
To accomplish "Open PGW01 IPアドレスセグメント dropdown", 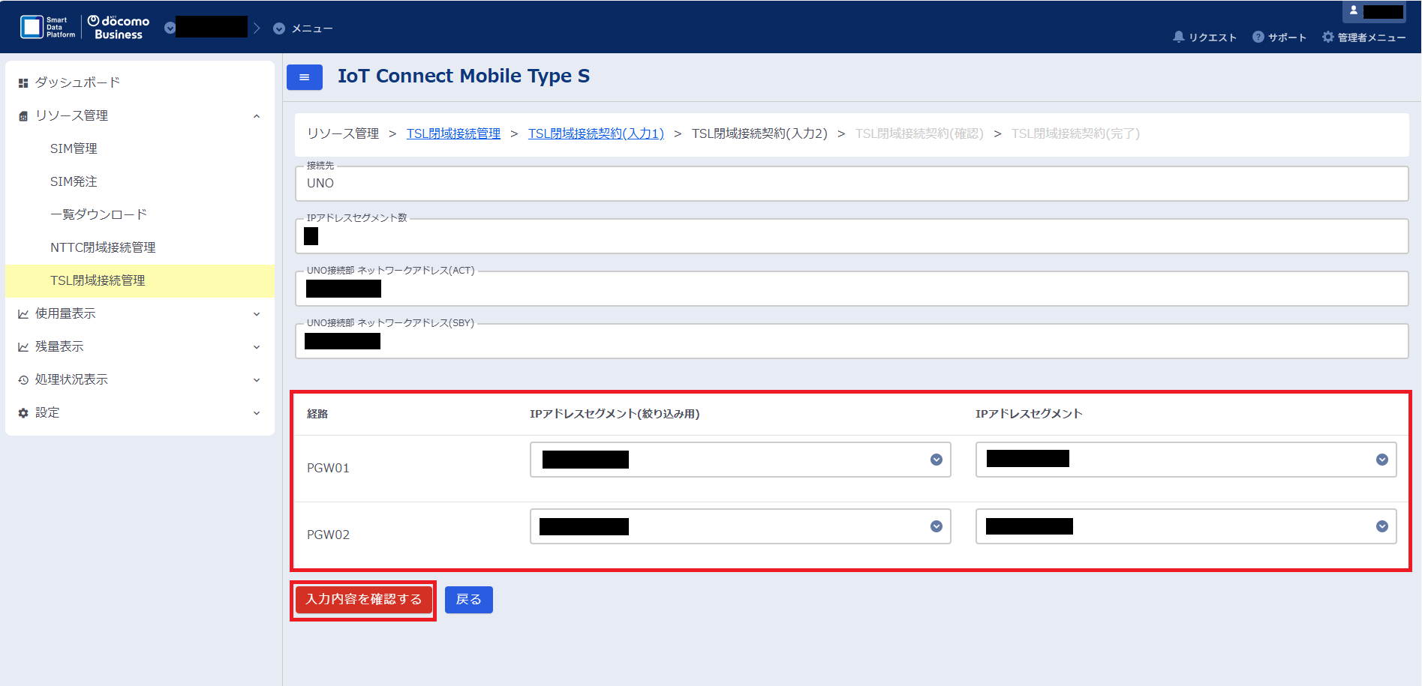I will tap(1186, 460).
